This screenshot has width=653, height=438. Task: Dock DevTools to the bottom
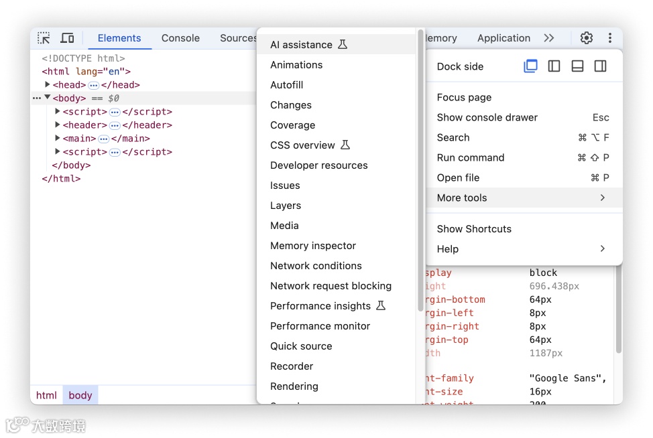click(x=577, y=66)
